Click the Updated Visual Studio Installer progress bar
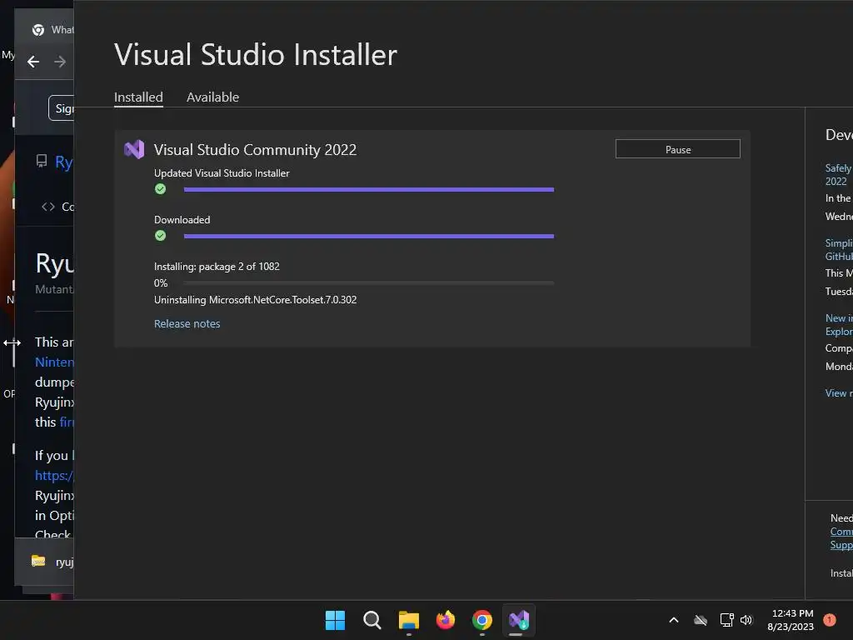Viewport: 853px width, 640px height. (x=369, y=189)
